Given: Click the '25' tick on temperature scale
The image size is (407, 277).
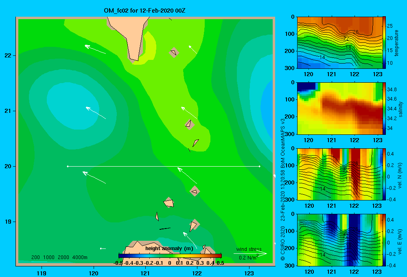Looking at the screenshot, I should point(390,26).
